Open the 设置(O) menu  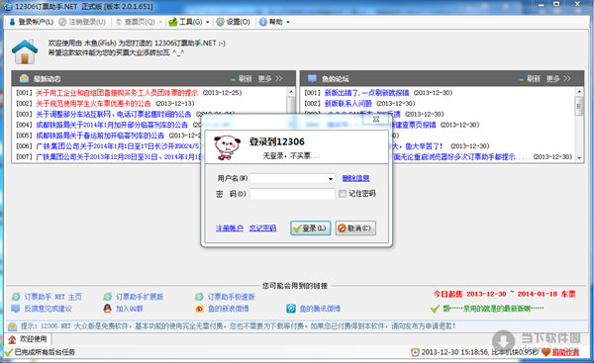tap(234, 22)
